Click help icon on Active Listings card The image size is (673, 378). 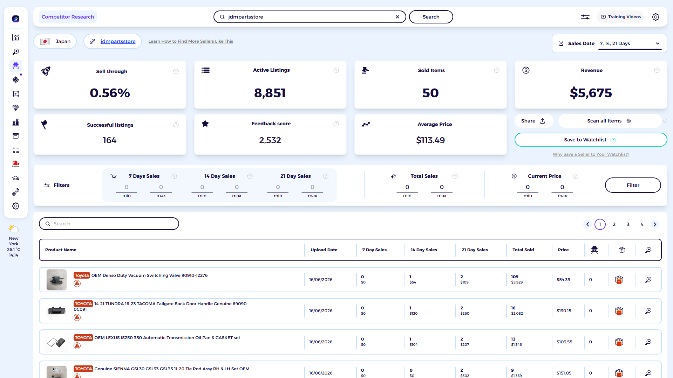pos(336,70)
